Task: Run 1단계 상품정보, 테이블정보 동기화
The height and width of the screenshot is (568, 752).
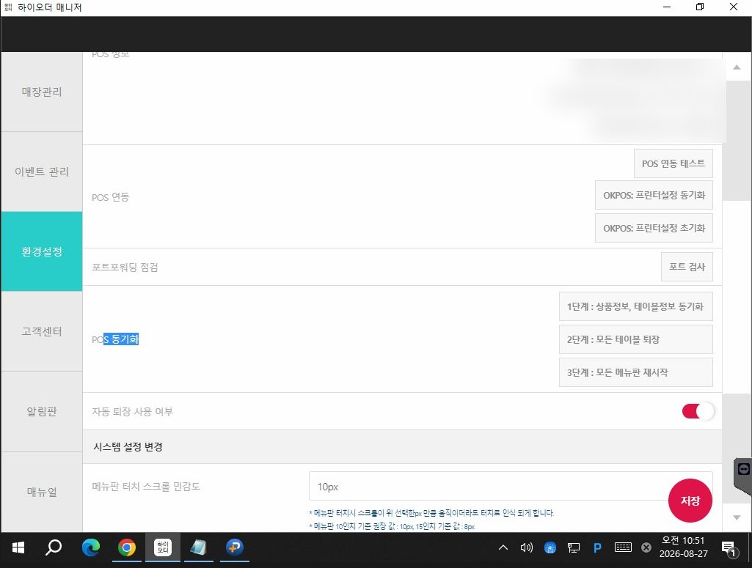Action: pos(636,306)
